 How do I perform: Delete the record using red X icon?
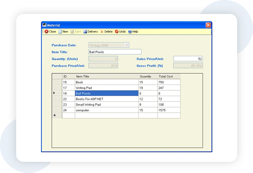(x=102, y=32)
